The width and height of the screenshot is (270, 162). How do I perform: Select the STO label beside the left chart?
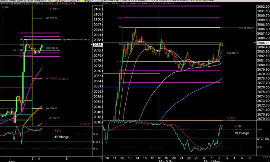(x=96, y=142)
